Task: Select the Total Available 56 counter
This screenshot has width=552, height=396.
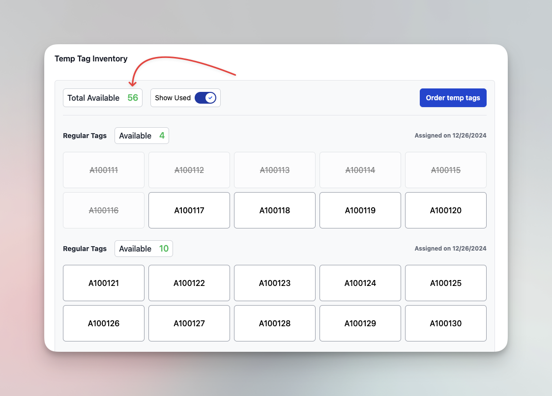Action: point(102,97)
